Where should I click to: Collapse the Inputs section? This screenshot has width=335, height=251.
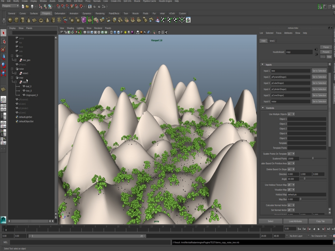pos(263,65)
